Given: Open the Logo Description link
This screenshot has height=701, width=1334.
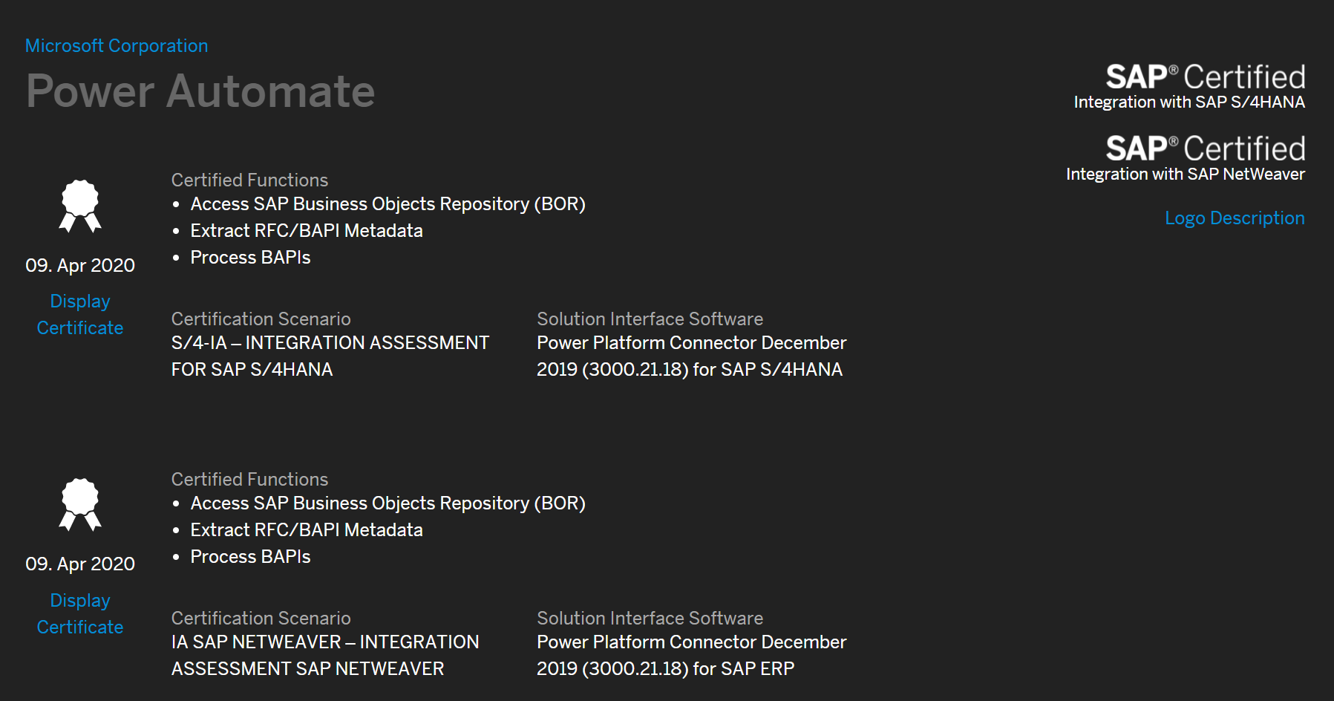Looking at the screenshot, I should coord(1234,218).
